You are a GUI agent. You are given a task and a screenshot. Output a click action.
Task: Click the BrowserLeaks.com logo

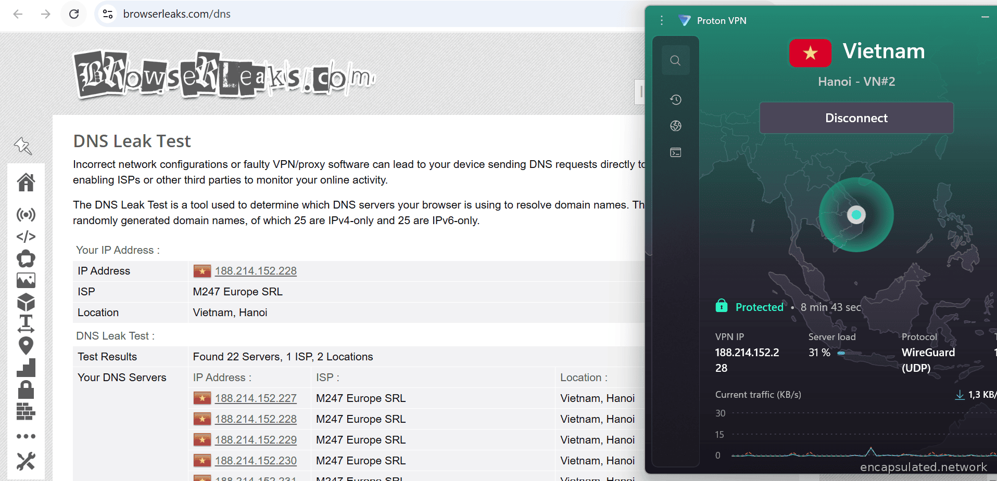pyautogui.click(x=225, y=75)
